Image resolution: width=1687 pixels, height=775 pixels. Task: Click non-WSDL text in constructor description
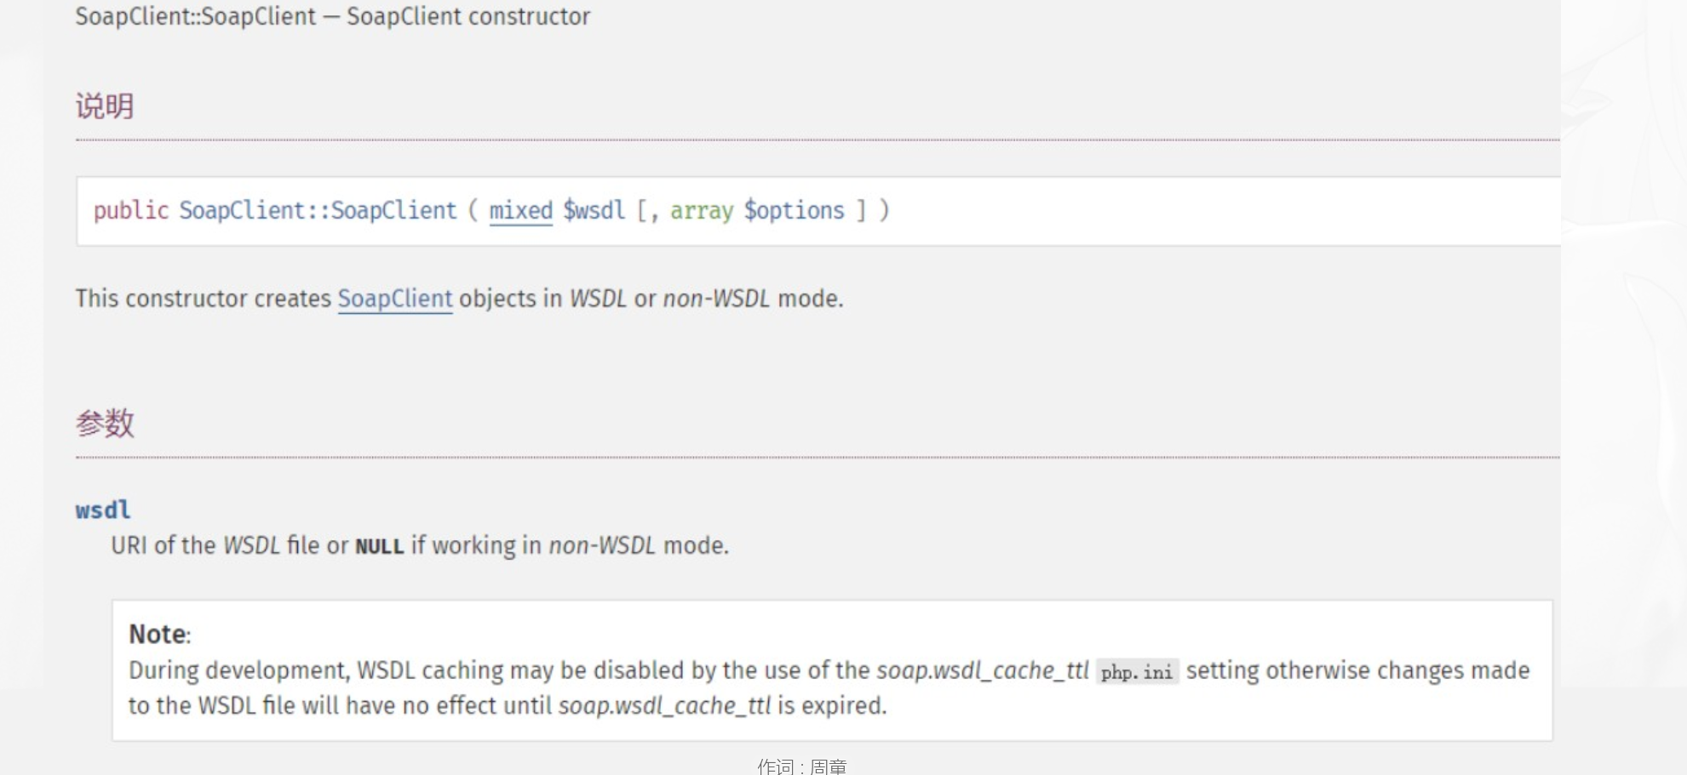tap(716, 299)
